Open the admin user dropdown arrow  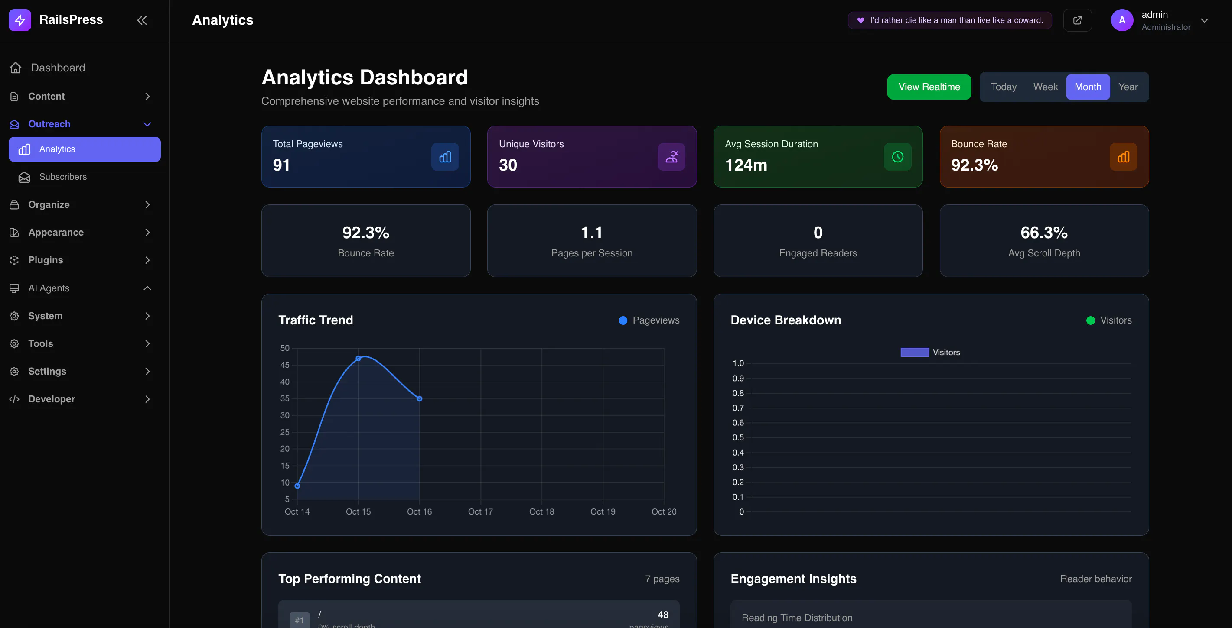coord(1204,20)
